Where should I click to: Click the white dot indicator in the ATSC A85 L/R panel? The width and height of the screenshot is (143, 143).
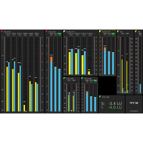coord(71,111)
